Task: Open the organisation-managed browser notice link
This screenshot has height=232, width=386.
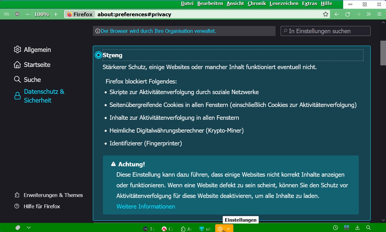Action: click(x=158, y=31)
